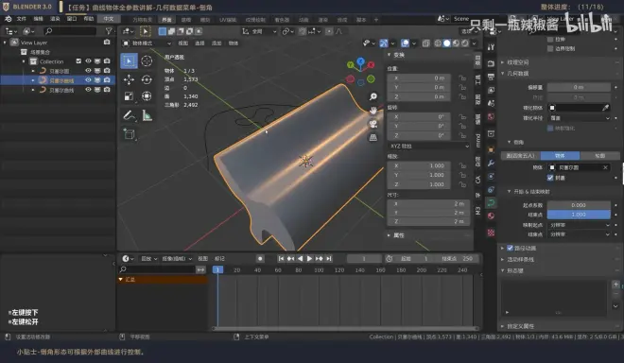The image size is (624, 363).
Task: Click the viewport zoom magnifier icon
Action: tap(373, 96)
